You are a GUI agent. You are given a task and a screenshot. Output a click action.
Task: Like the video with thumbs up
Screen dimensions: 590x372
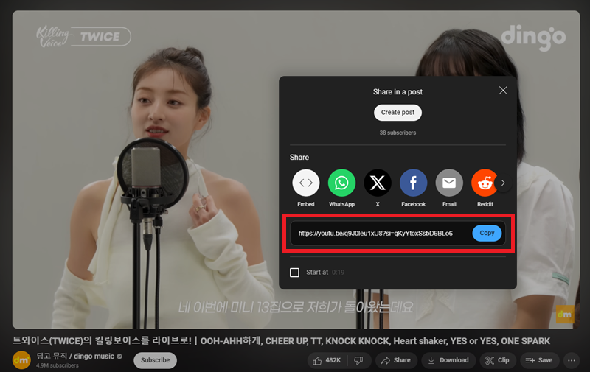tap(327, 360)
